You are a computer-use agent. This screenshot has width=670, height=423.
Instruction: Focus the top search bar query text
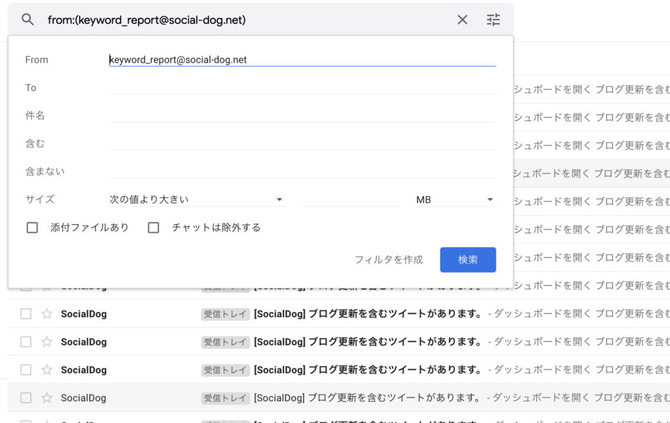click(x=147, y=20)
